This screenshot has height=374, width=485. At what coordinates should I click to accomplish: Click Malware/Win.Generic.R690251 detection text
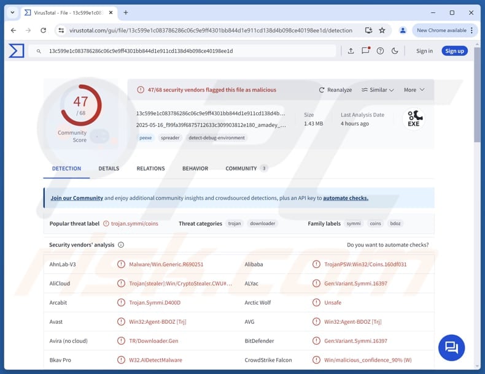click(x=166, y=264)
